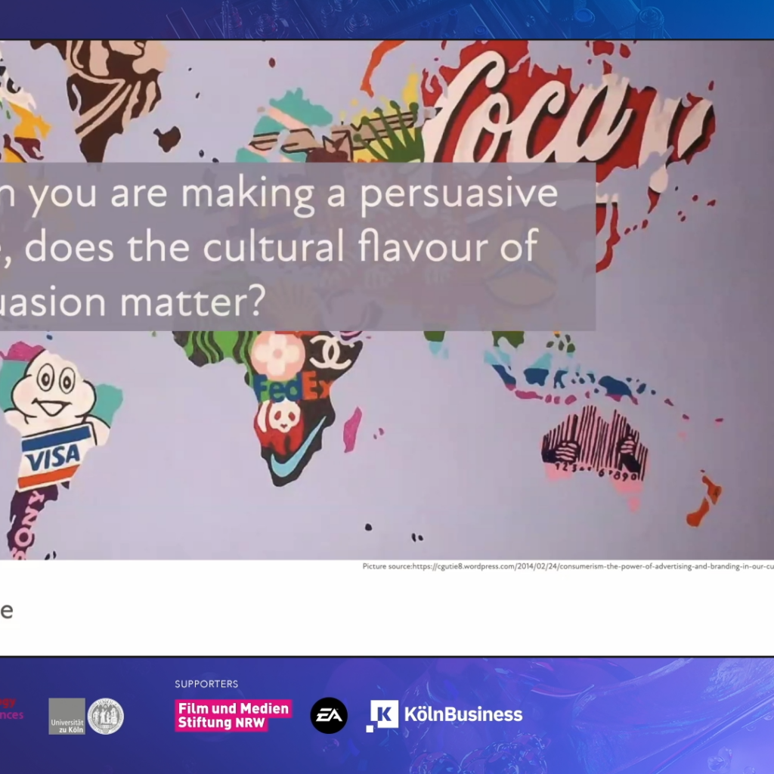Click the round University of Cologne seal
The width and height of the screenshot is (774, 774).
pyautogui.click(x=106, y=717)
